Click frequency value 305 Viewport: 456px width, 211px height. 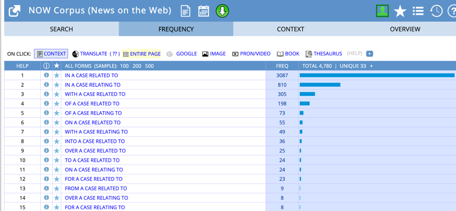(x=282, y=94)
